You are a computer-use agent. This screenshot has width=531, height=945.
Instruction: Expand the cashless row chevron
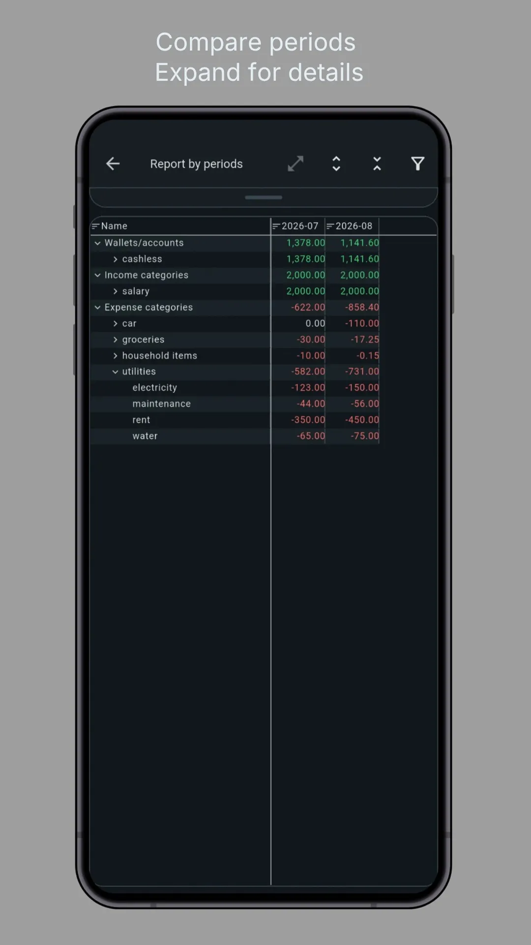[115, 259]
